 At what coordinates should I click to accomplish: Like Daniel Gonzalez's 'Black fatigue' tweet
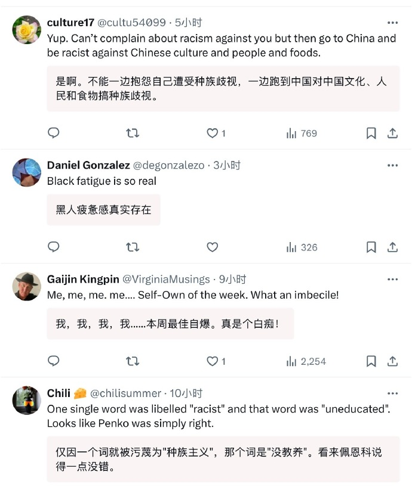pos(212,247)
